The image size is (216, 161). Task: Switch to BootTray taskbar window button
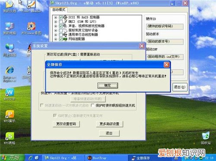[106, 158]
